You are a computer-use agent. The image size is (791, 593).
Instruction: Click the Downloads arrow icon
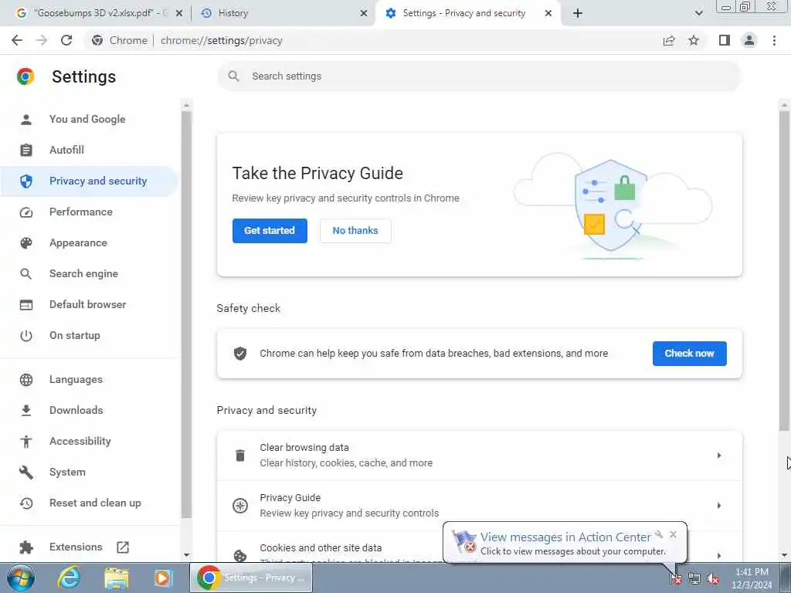[26, 411]
